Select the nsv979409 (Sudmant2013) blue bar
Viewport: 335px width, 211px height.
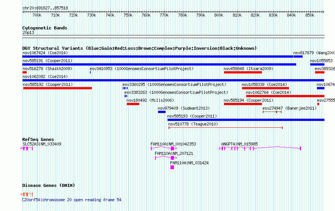[x=162, y=112]
